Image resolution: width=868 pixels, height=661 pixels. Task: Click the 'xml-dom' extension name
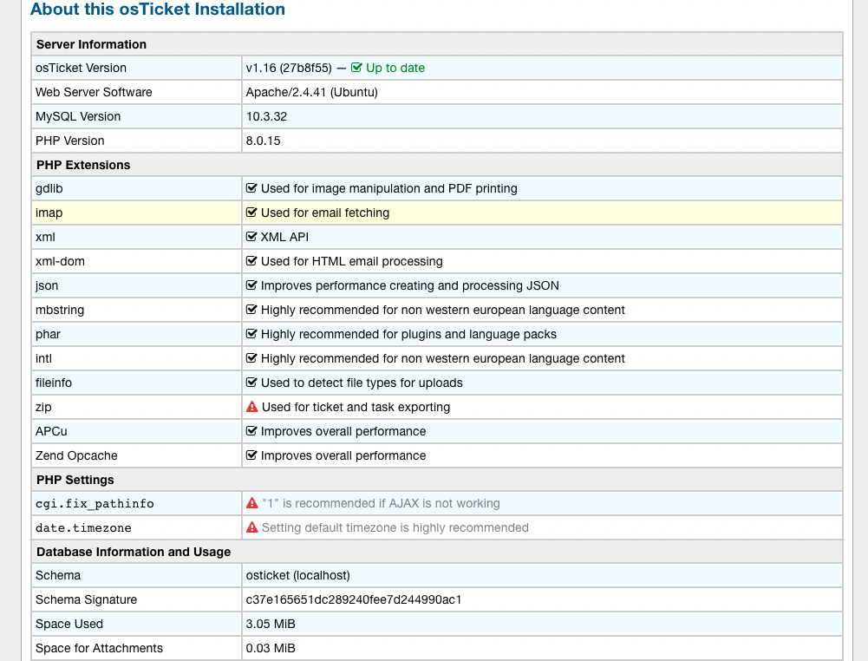tap(60, 262)
